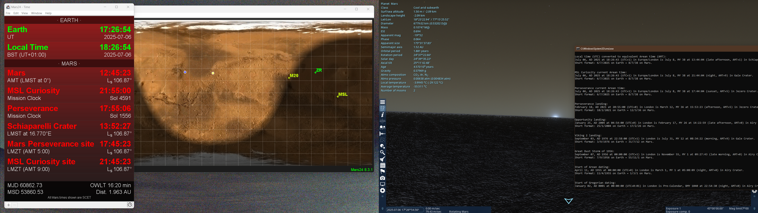Select the Local Time BST clock row
This screenshot has height=213, width=758.
pyautogui.click(x=69, y=51)
